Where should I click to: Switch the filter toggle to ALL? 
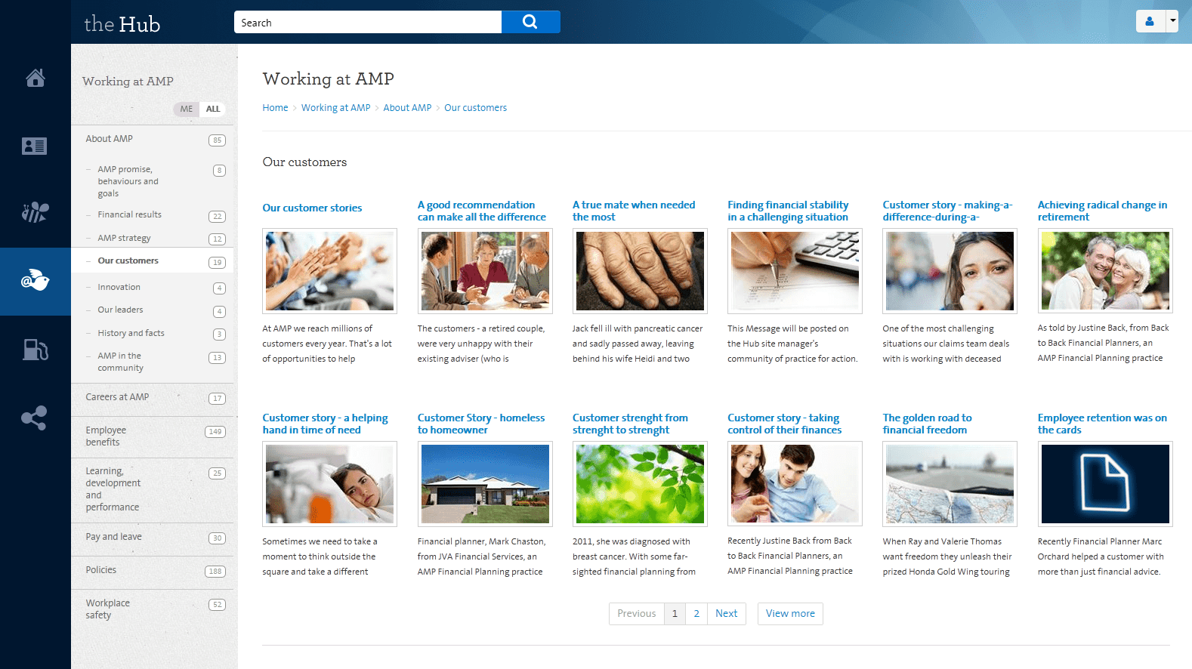point(213,109)
